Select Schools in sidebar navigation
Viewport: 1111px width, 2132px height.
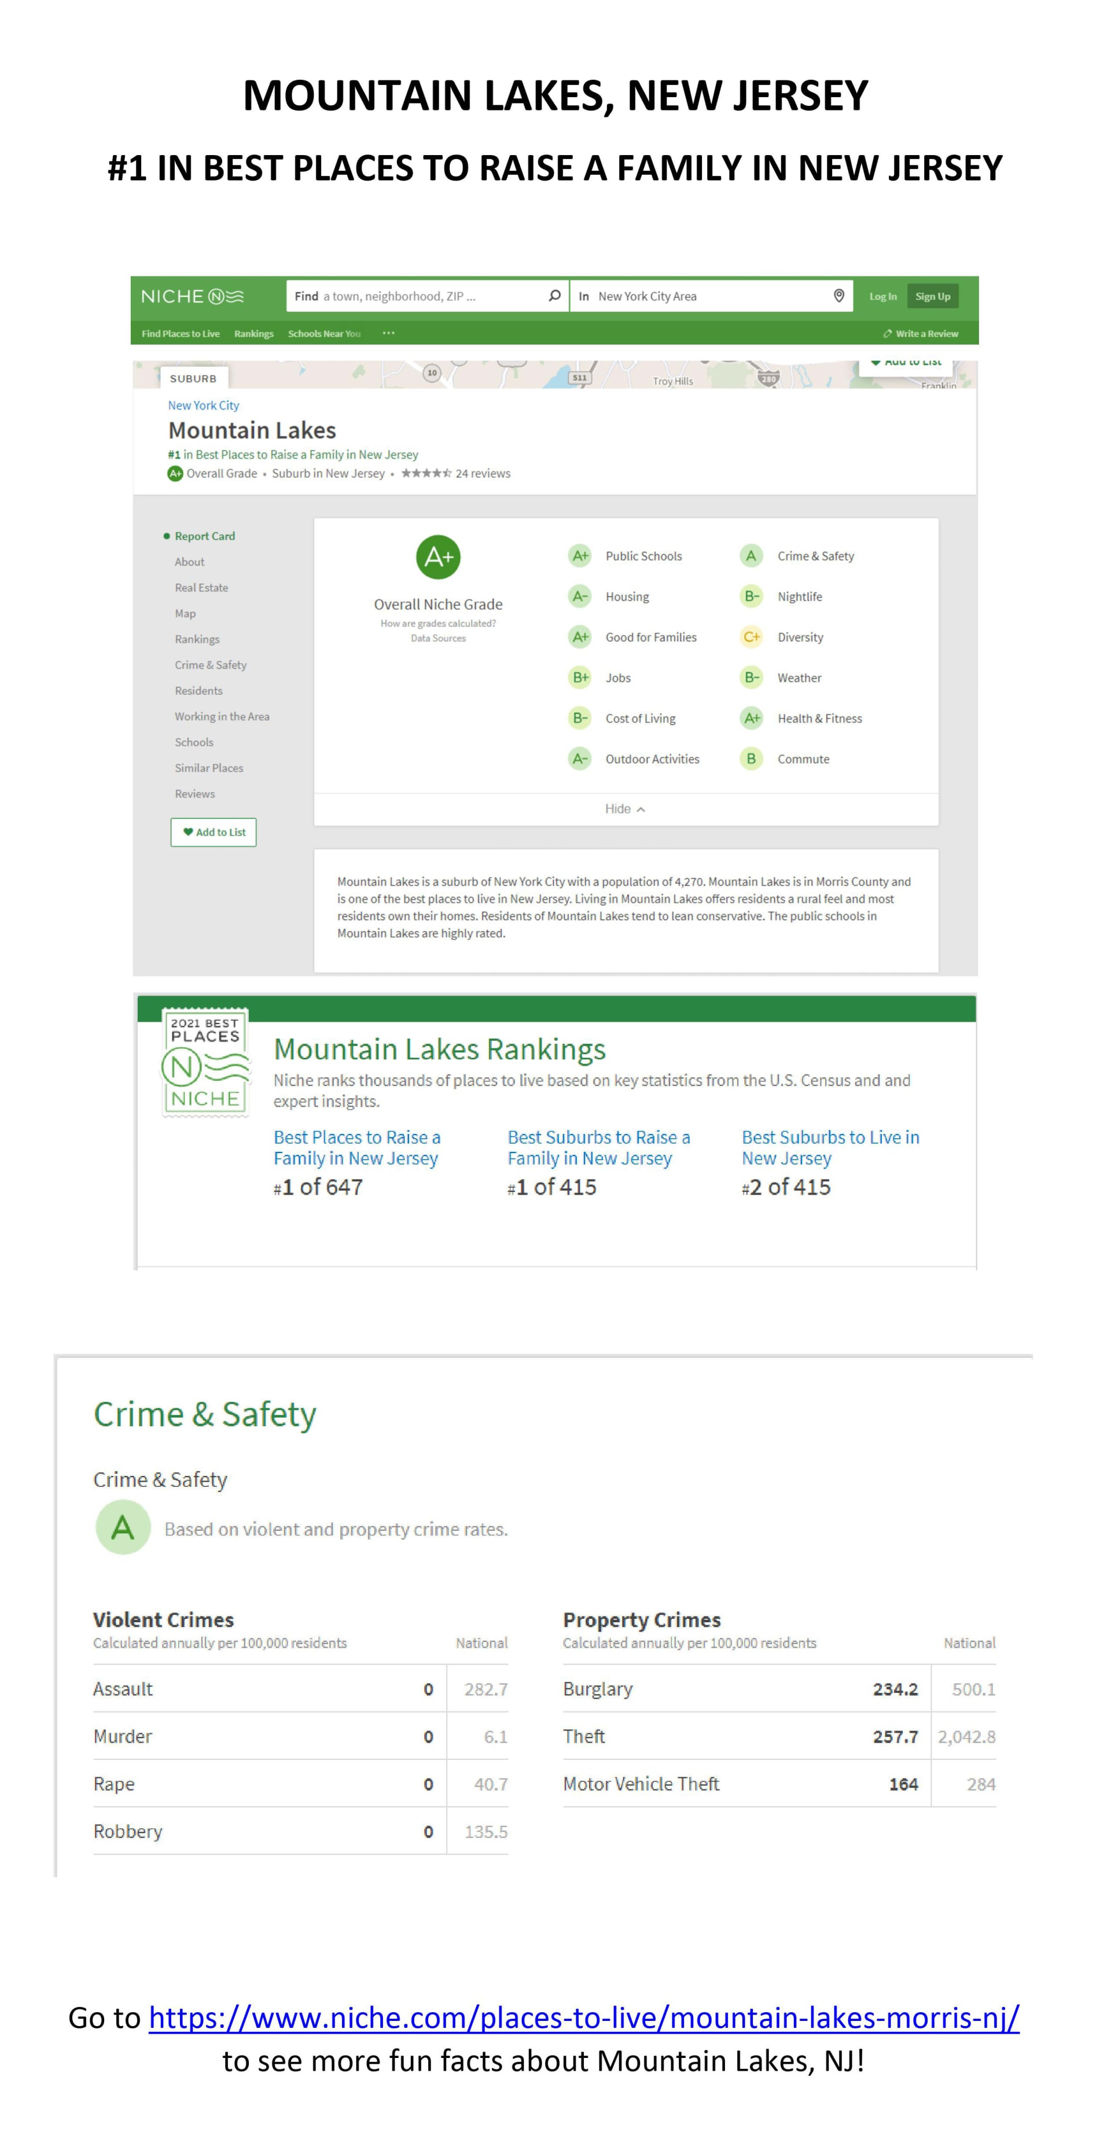point(194,742)
